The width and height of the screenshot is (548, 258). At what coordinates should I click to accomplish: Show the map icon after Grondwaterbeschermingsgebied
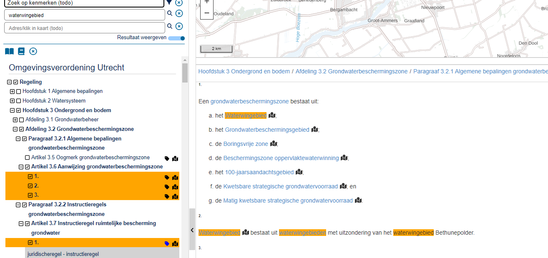coord(315,130)
